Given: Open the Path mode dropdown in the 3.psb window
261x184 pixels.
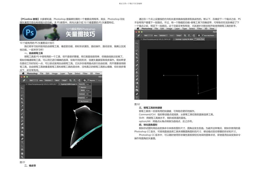Looking at the screenshot, I should point(34,81).
